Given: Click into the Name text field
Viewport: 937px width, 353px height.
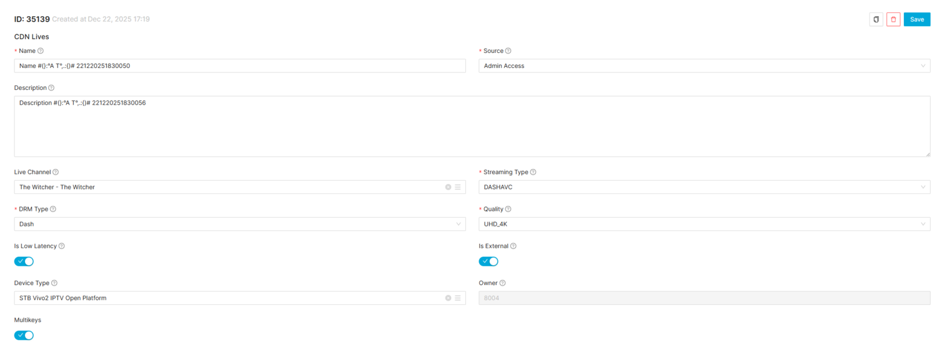Looking at the screenshot, I should coord(239,66).
